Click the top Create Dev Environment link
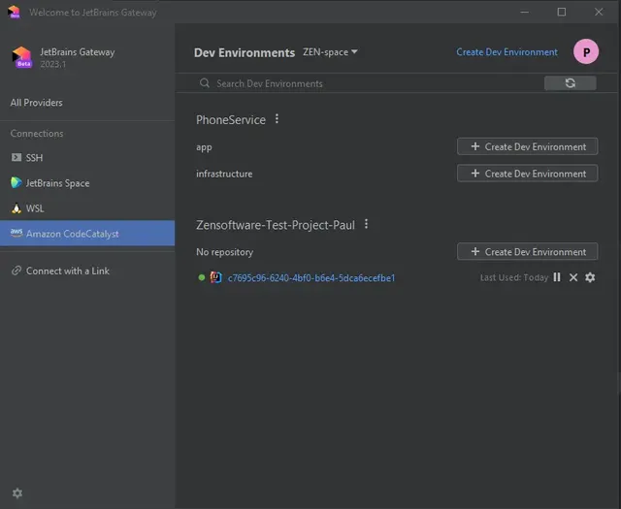Image resolution: width=621 pixels, height=509 pixels. click(507, 51)
